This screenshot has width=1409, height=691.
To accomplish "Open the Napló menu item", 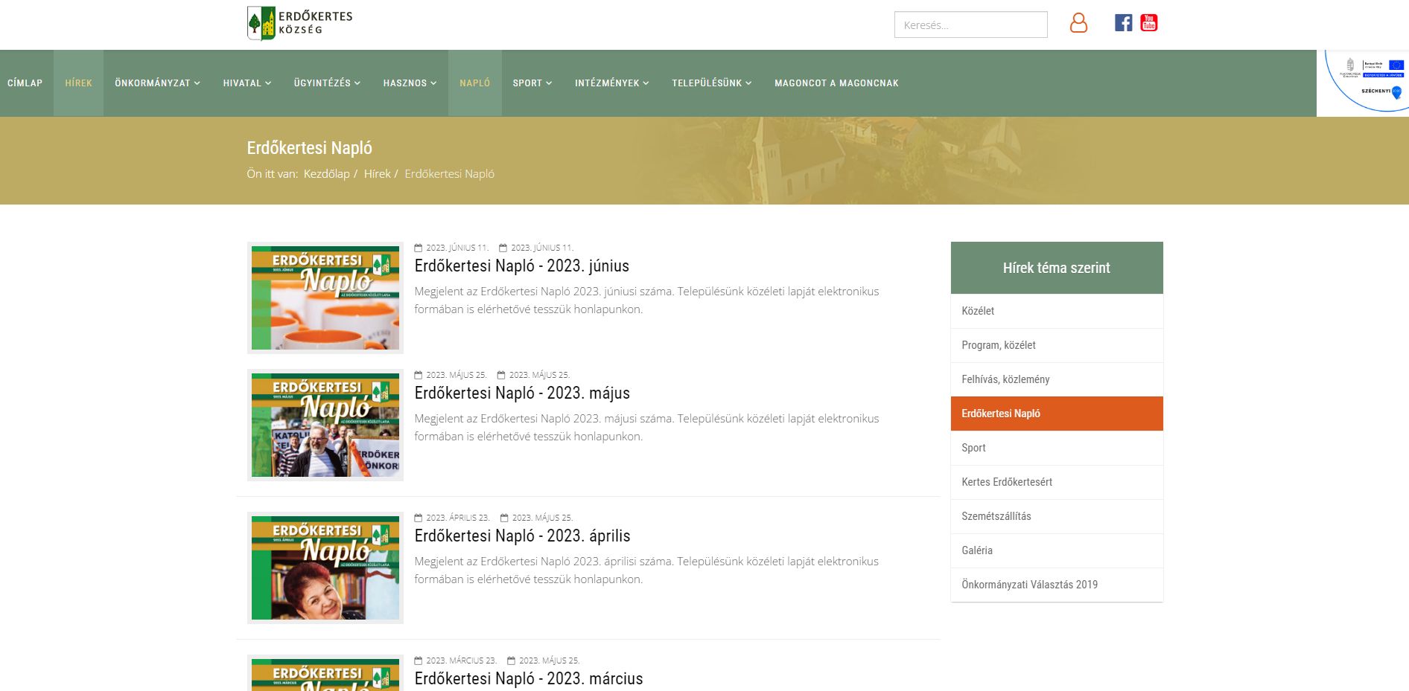I will [474, 83].
